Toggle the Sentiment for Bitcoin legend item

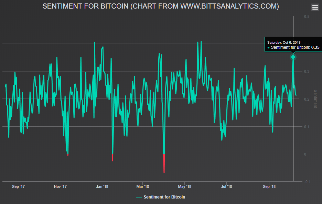point(161,197)
